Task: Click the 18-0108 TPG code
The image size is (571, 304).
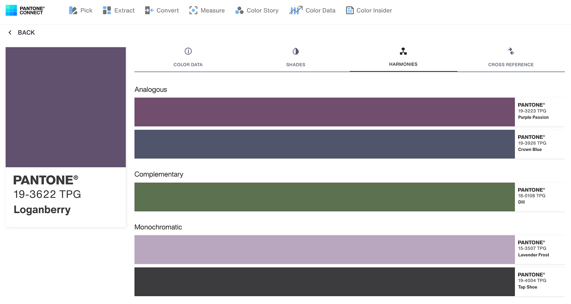Action: point(531,196)
